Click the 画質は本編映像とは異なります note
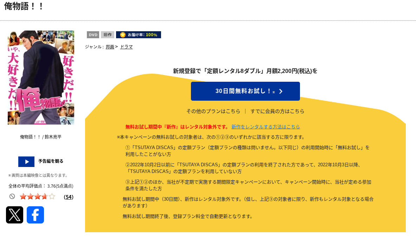Viewport: 416px width, 241px height. pos(38,175)
